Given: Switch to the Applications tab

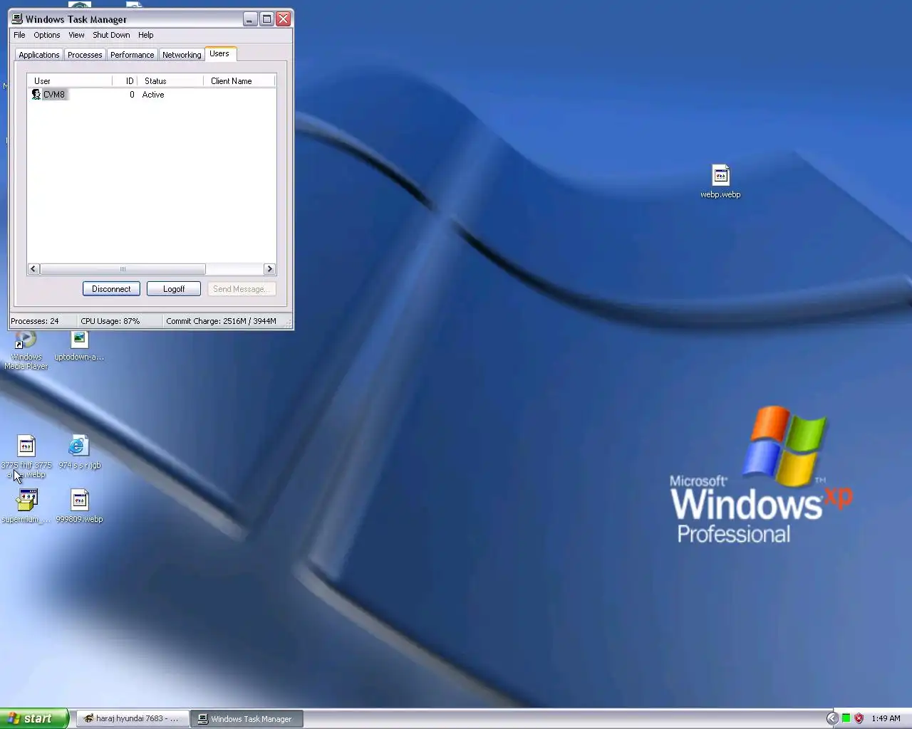Looking at the screenshot, I should 39,55.
